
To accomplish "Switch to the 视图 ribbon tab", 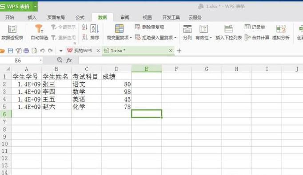I will click(x=147, y=18).
